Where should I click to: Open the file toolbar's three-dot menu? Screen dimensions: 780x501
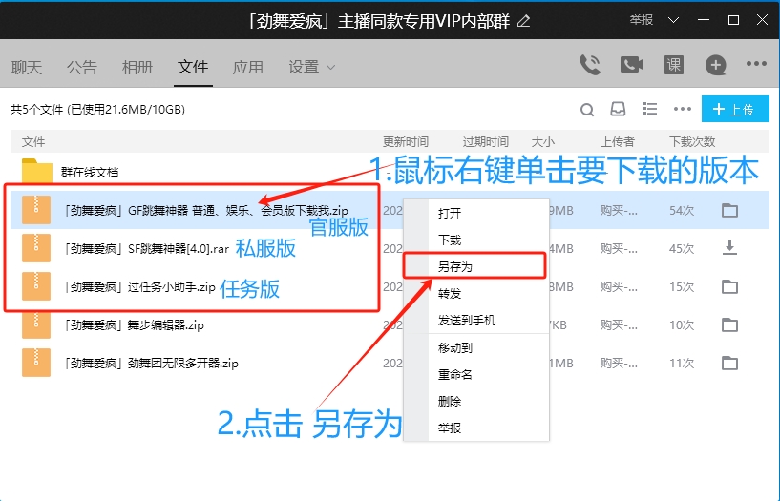tap(682, 109)
